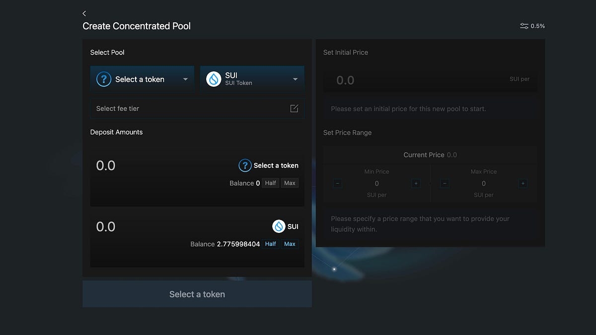Click the SUI icon in the deposit row

(279, 226)
